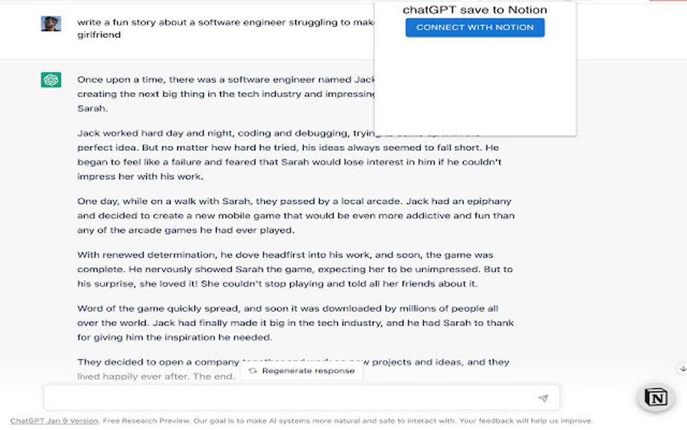Open the floating Notion save icon

(655, 398)
